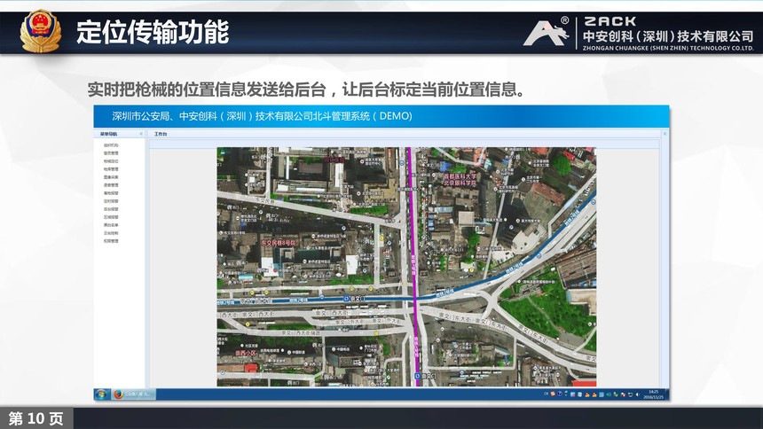Click the volume speaker tray icon
Screen dimensions: 763x429
click(637, 394)
